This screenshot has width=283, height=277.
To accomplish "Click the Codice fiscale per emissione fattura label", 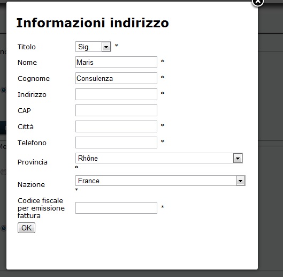I will (x=41, y=208).
